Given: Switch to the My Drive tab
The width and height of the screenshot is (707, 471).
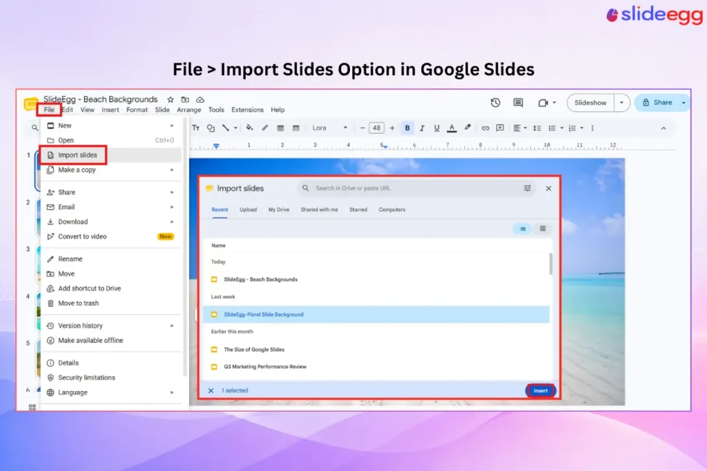Looking at the screenshot, I should click(x=279, y=210).
